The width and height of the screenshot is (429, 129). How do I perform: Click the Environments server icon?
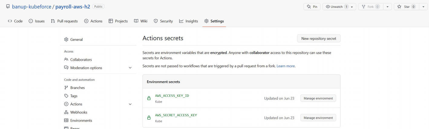click(x=66, y=120)
